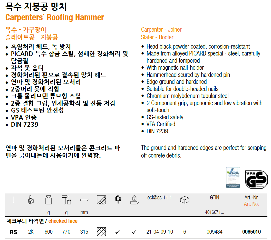Image resolution: width=271 pixels, height=240 pixels.
Task: Click the Korean title 목수 지붕공 망치
Action: (36, 7)
